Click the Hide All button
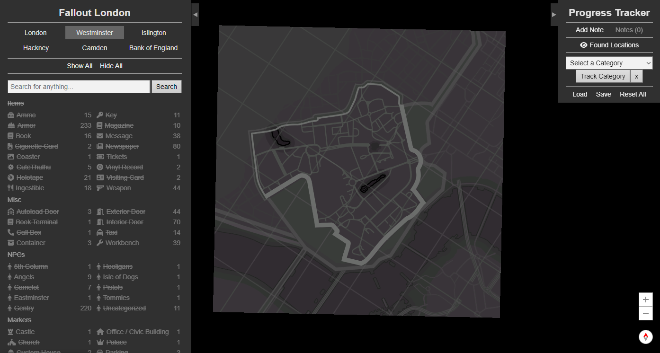The width and height of the screenshot is (660, 353). pyautogui.click(x=111, y=66)
